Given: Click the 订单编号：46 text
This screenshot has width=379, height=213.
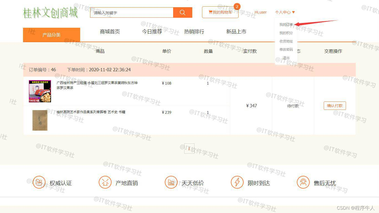Looking at the screenshot, I should pyautogui.click(x=42, y=70).
